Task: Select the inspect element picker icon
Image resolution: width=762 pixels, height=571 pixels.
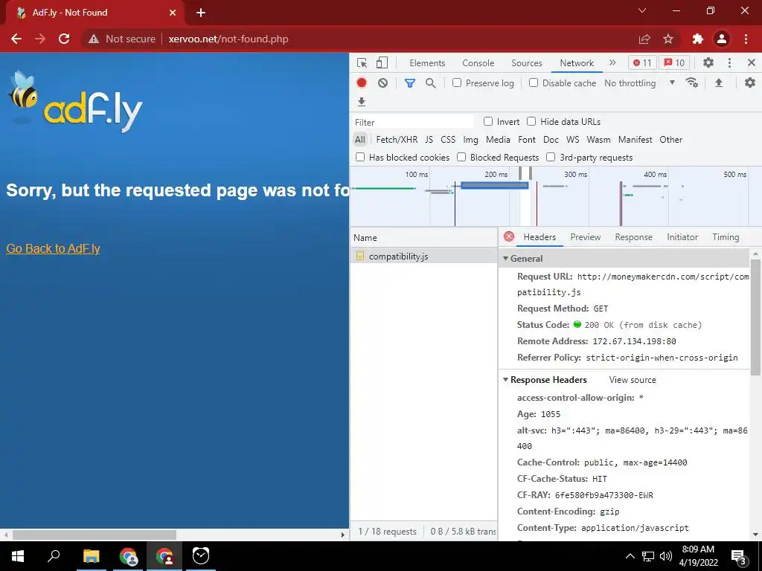Action: tap(362, 62)
